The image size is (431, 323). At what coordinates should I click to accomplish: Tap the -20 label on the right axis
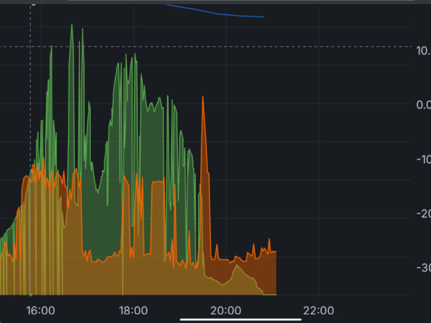click(x=422, y=214)
